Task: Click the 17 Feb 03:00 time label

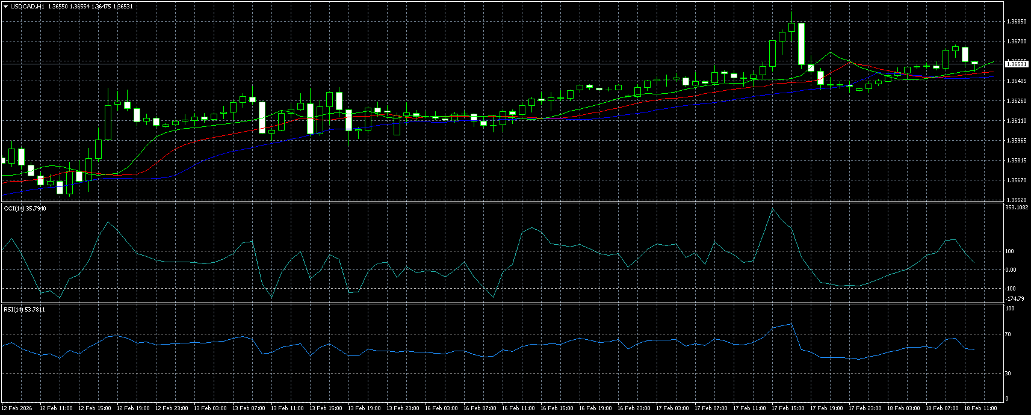Action: [672, 408]
